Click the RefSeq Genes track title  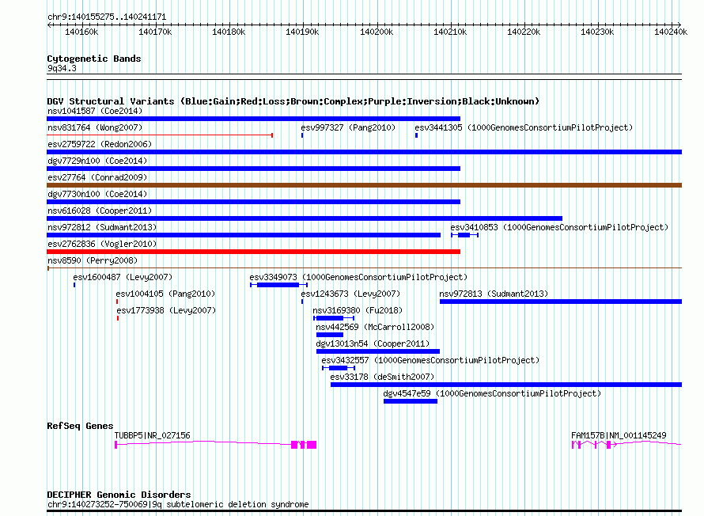pyautogui.click(x=80, y=426)
